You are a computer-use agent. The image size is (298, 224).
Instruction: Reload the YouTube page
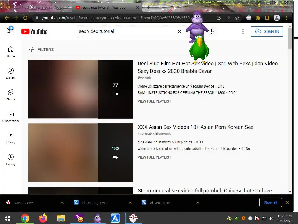[25, 18]
